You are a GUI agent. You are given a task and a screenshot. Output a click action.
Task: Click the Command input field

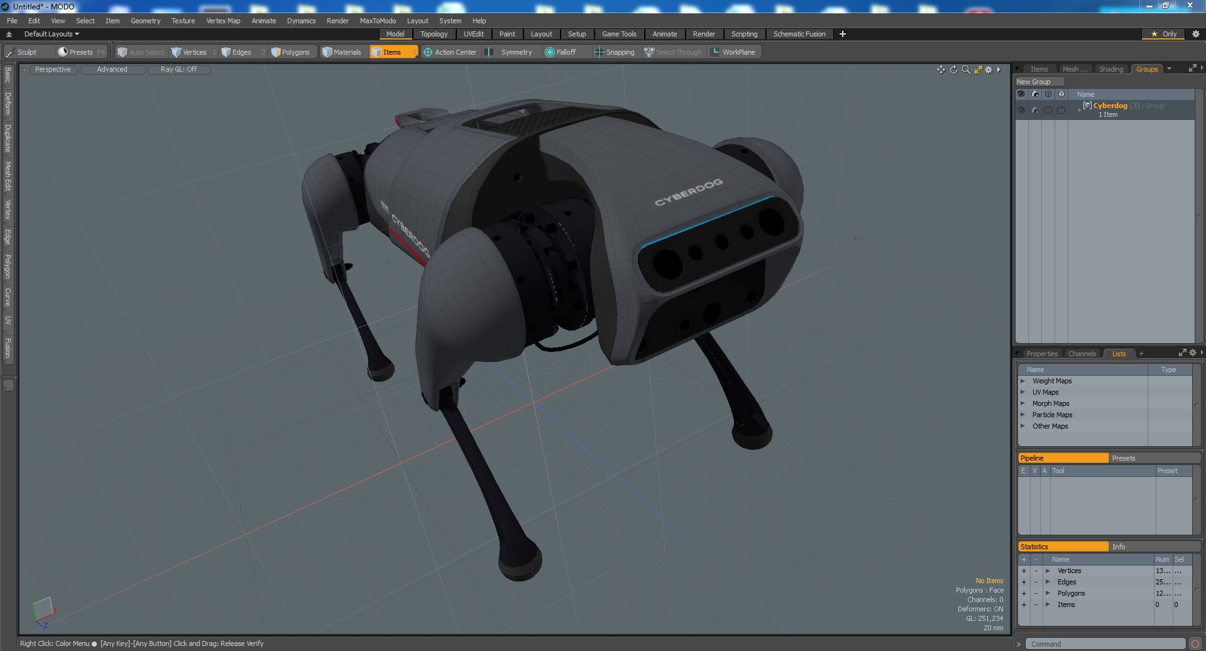click(x=1106, y=644)
